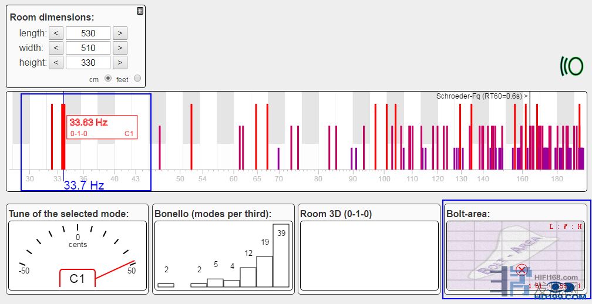Increase room width with right arrow
The image size is (592, 304).
pyautogui.click(x=119, y=48)
